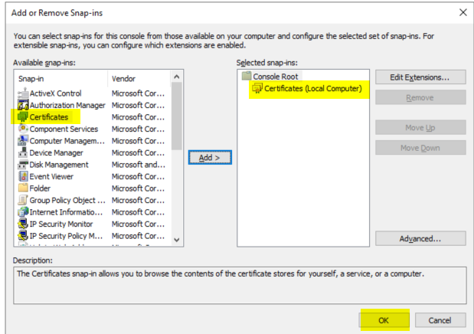474x334 pixels.
Task: Confirm with the OK button
Action: (x=384, y=320)
